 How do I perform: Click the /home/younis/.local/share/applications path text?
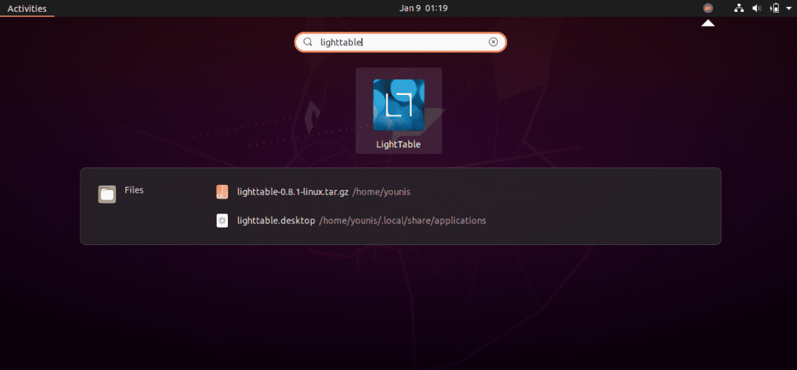coord(403,221)
